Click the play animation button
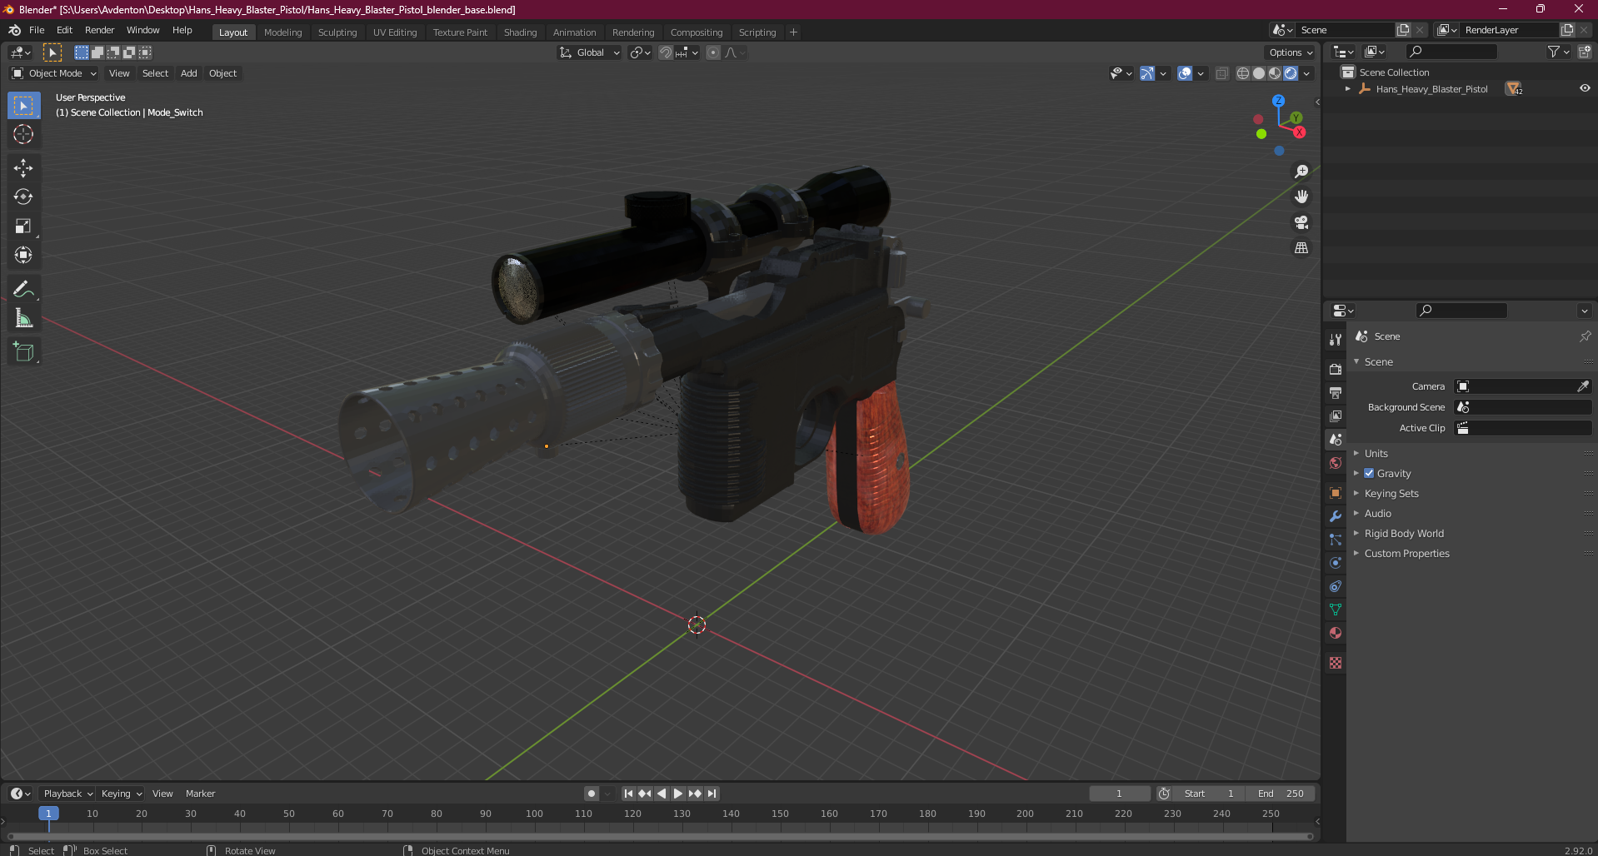 tap(678, 794)
